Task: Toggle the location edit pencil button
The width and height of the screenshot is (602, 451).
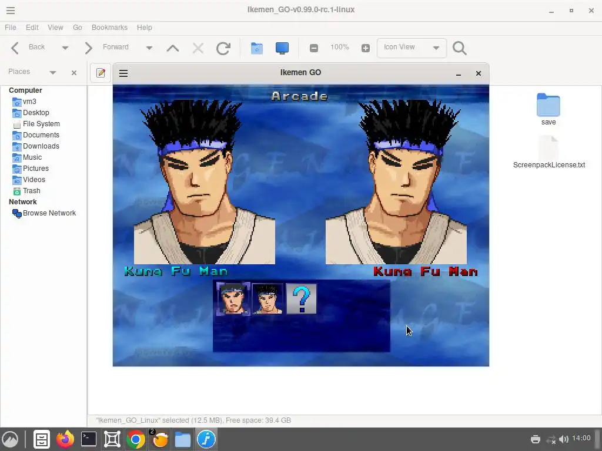Action: 101,73
